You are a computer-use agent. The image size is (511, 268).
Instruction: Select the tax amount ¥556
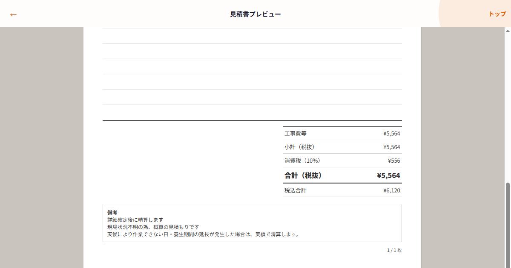[x=394, y=161]
